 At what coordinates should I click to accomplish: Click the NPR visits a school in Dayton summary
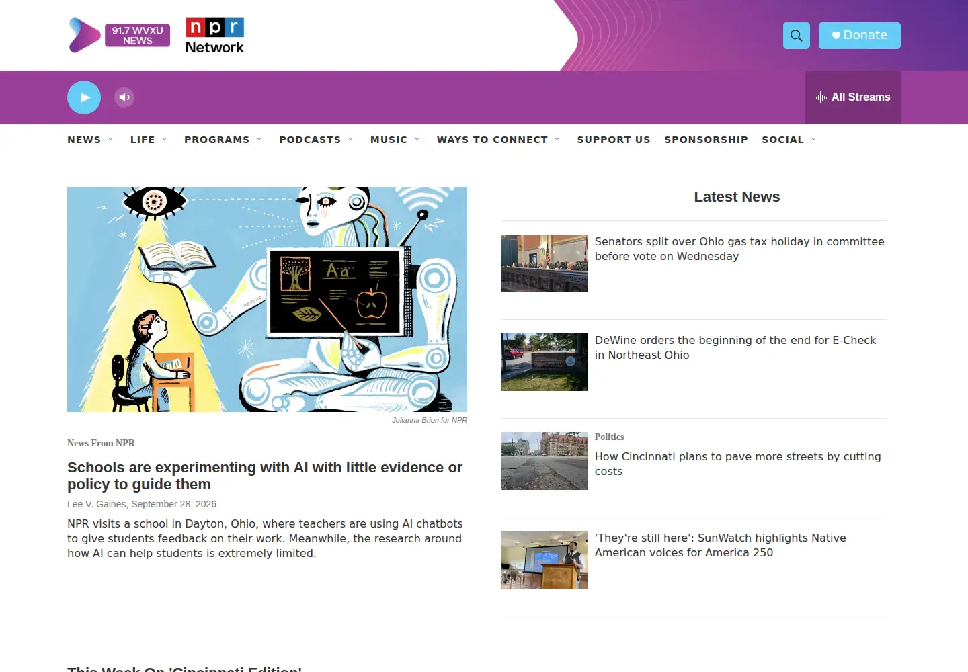tap(265, 538)
